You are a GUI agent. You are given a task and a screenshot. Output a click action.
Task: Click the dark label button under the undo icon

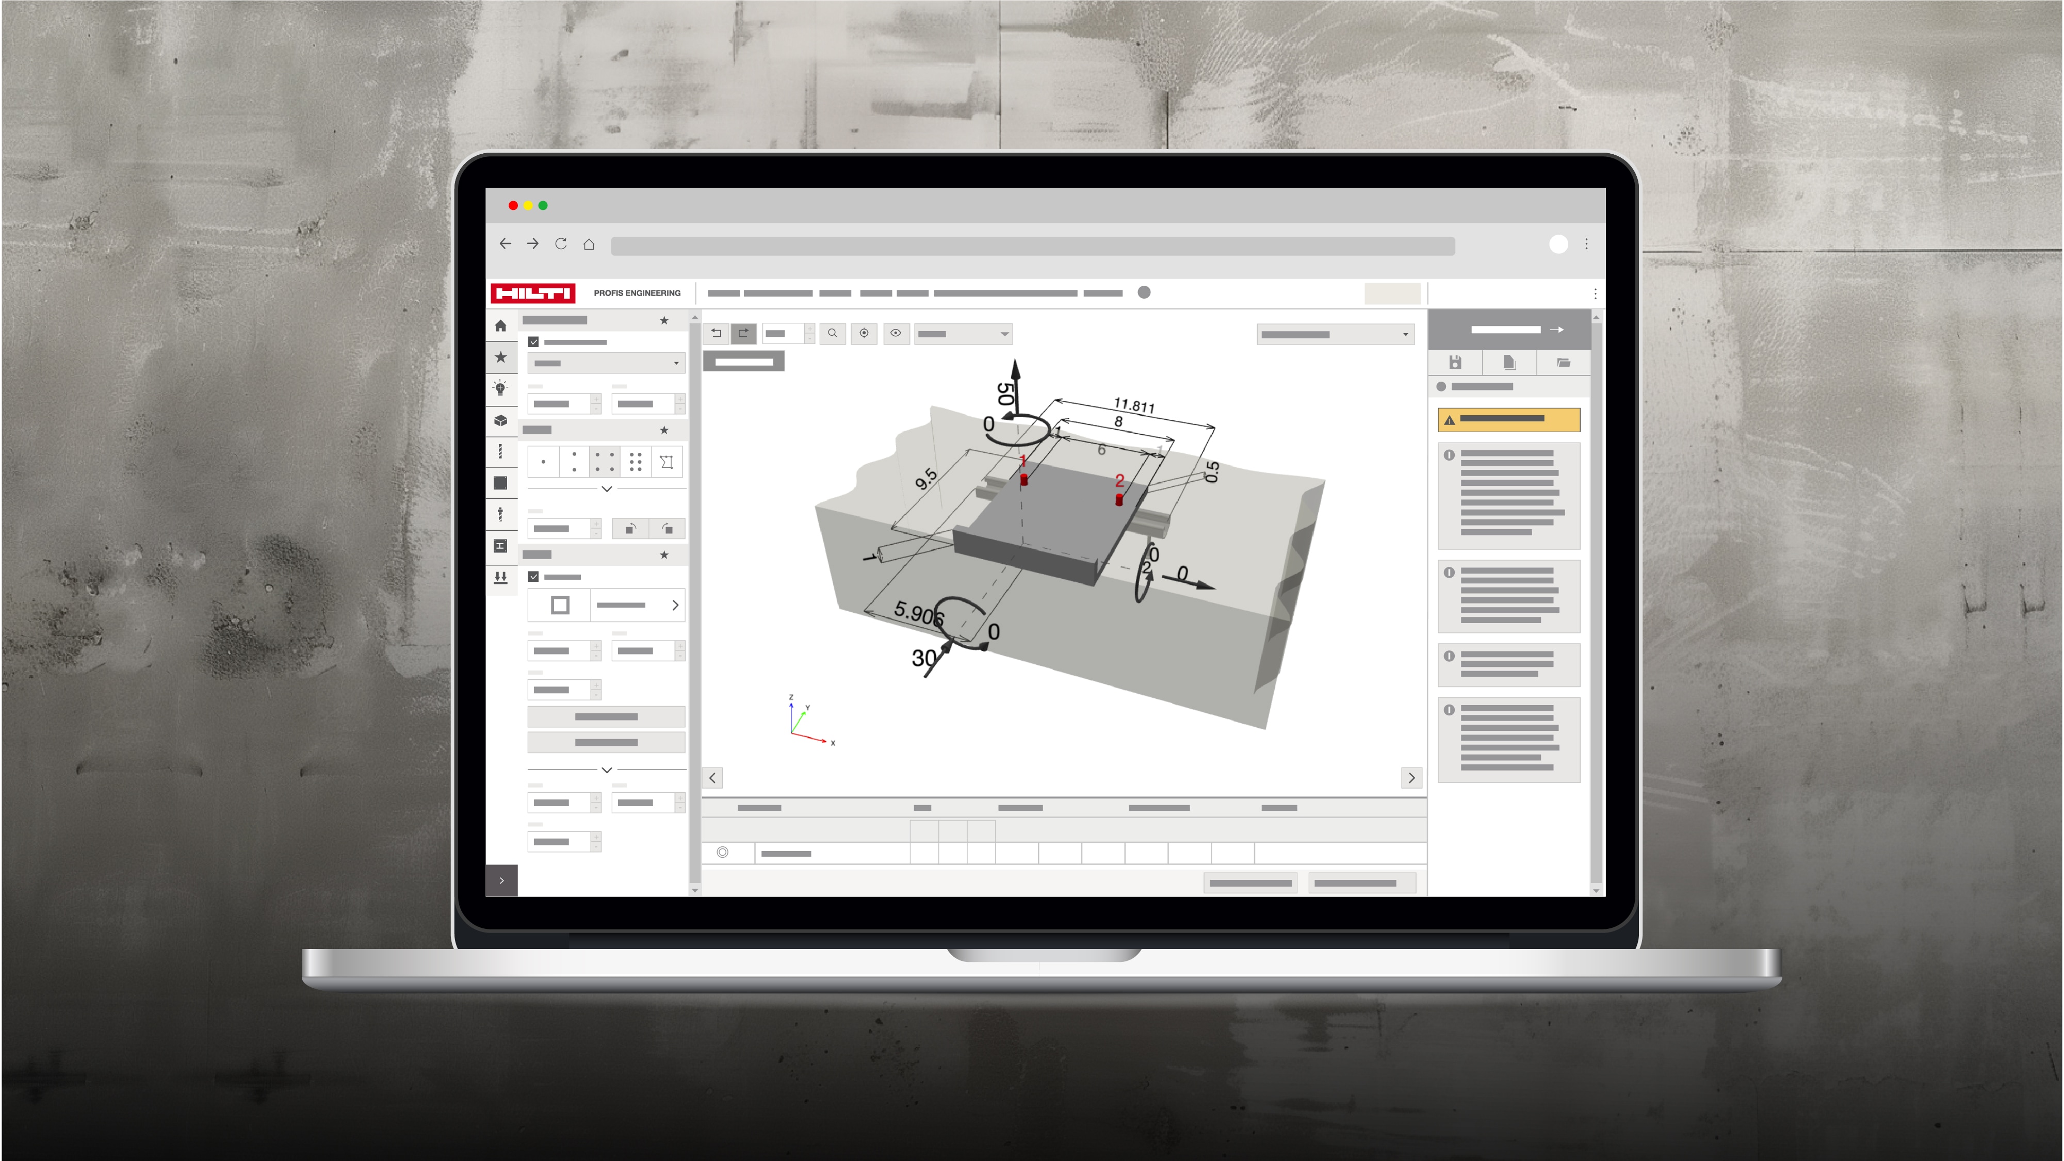(x=743, y=362)
